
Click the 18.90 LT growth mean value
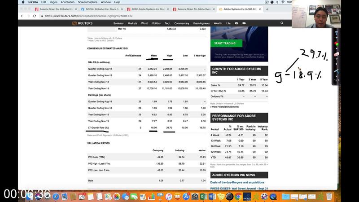point(153,128)
